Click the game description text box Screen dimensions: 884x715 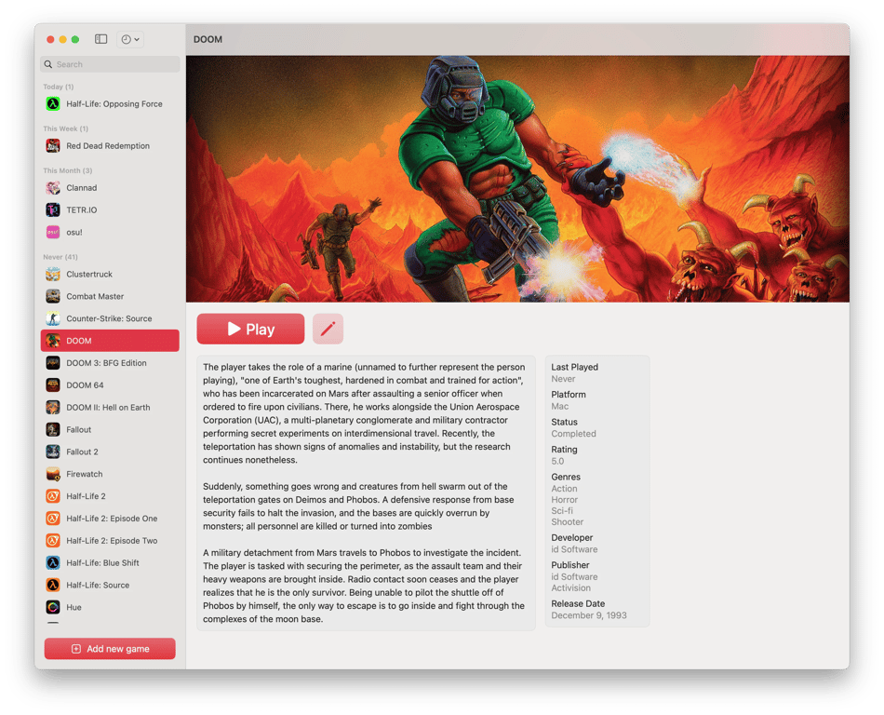pyautogui.click(x=366, y=492)
